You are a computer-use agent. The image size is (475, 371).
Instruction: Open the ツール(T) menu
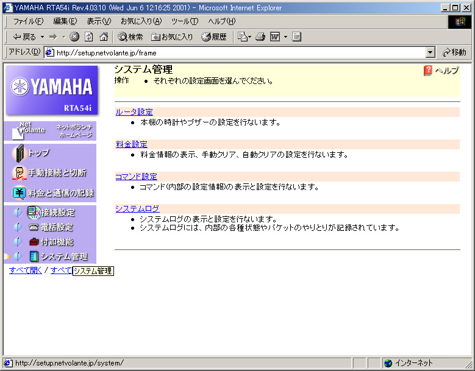(x=184, y=21)
